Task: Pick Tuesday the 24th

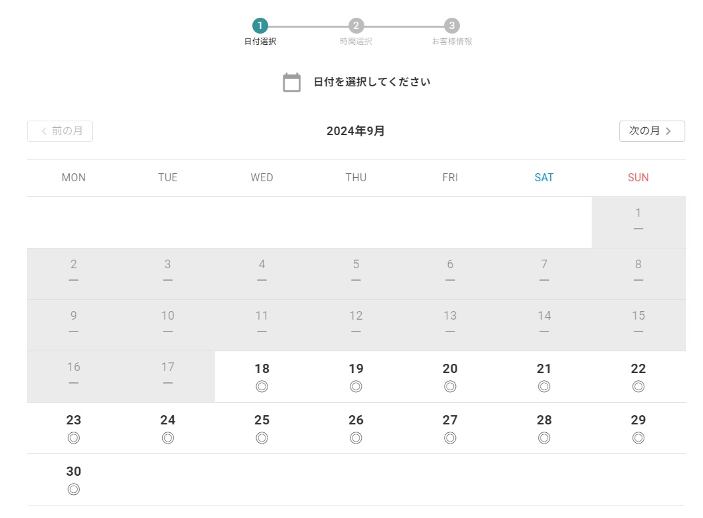Action: 168,428
